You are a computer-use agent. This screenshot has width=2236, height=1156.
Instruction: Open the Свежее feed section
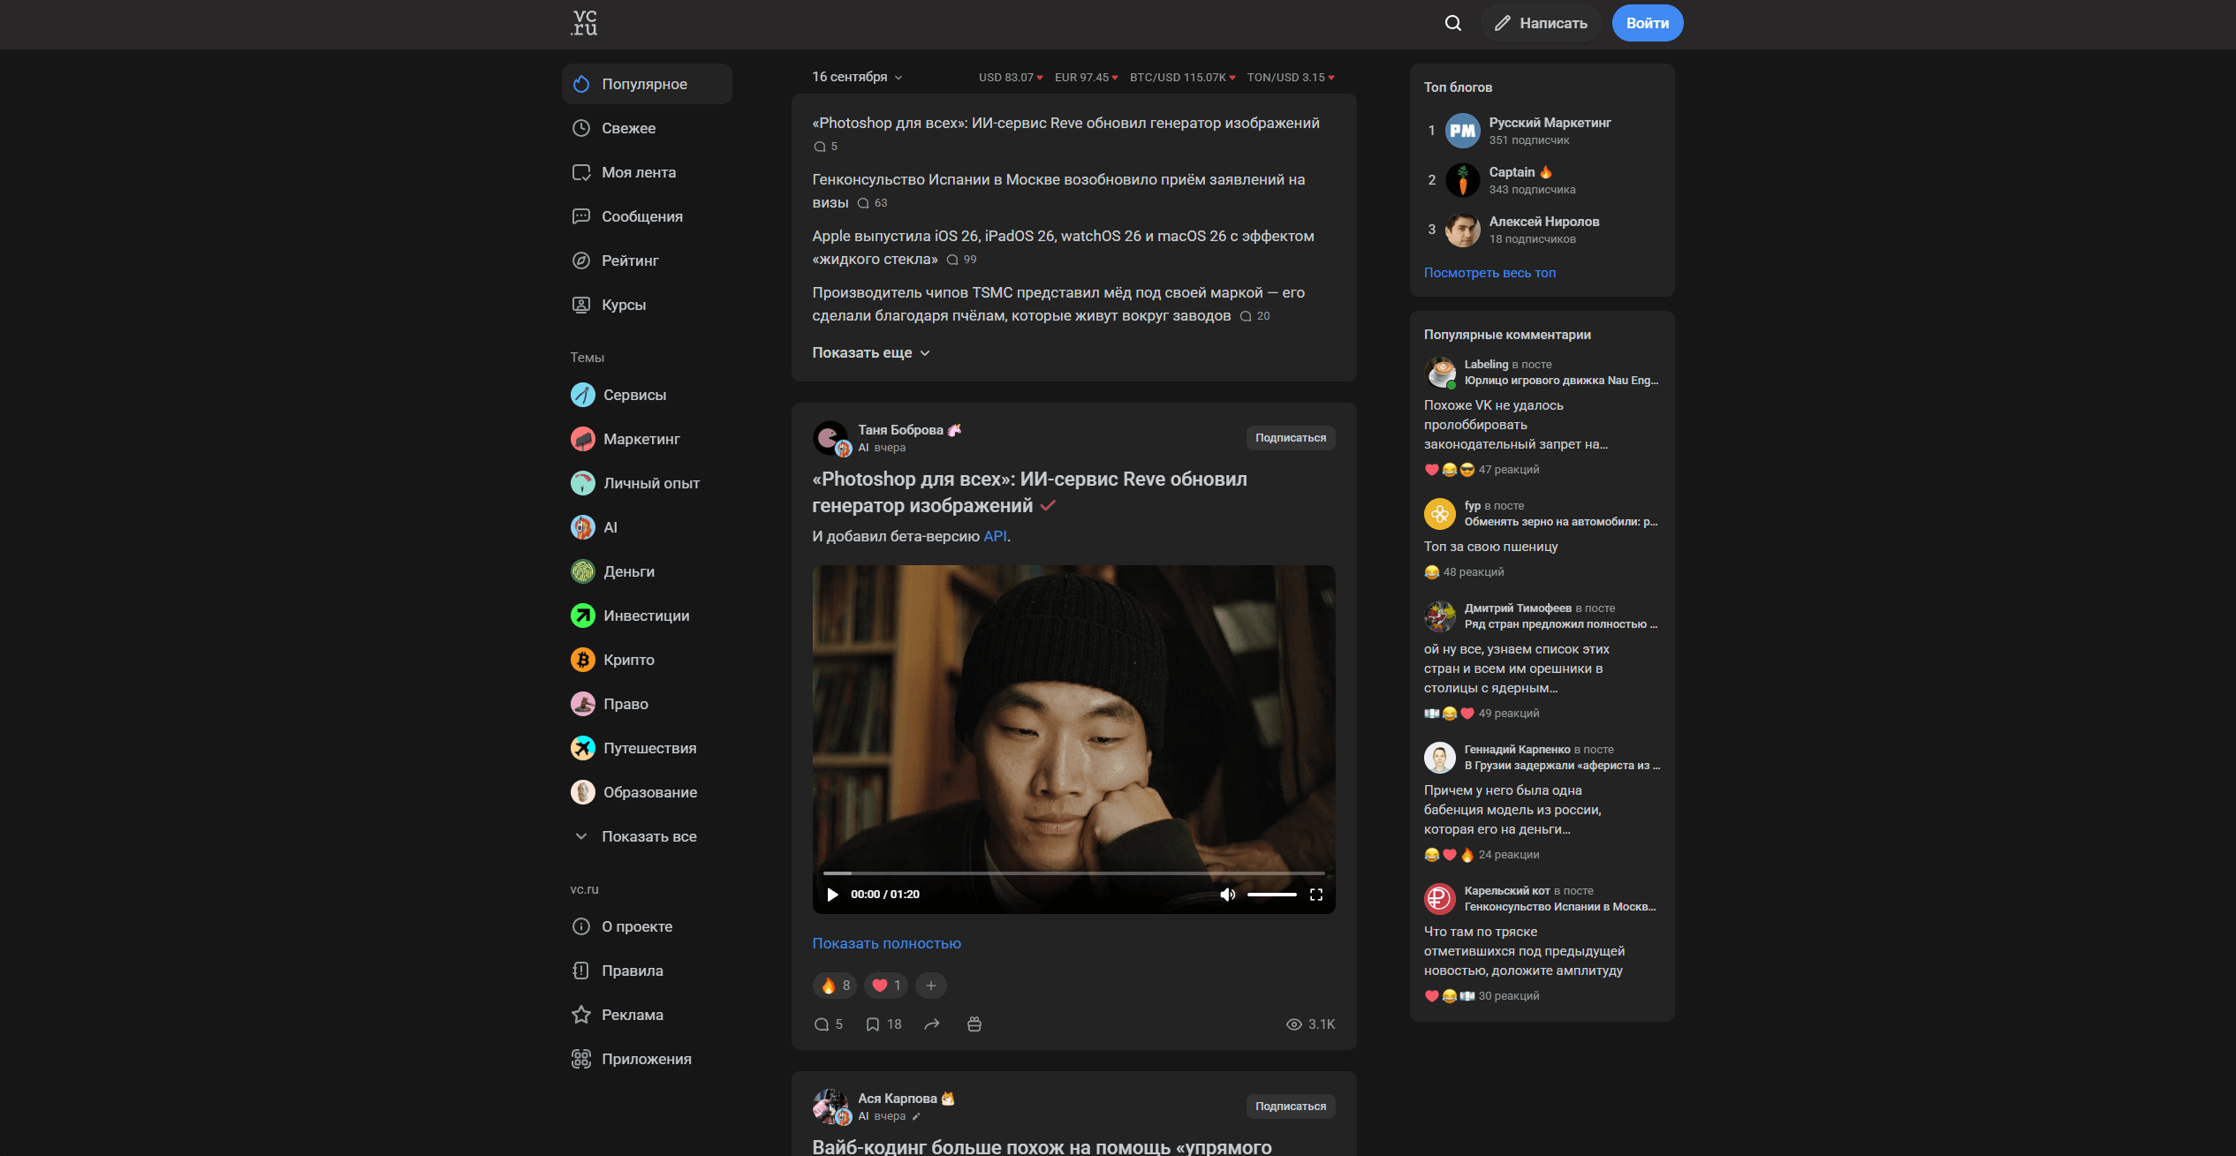tap(628, 129)
